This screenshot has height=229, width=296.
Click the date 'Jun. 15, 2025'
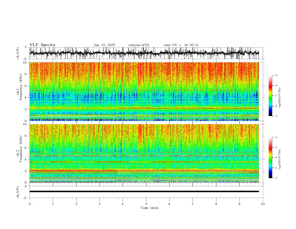(x=104, y=45)
